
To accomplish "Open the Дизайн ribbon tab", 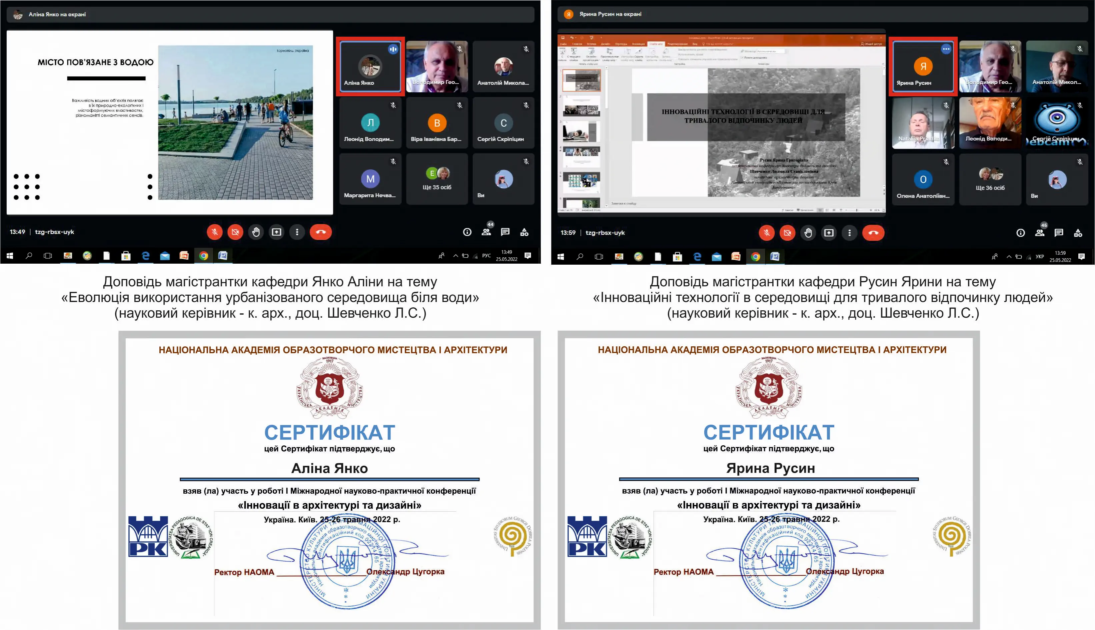I will pos(606,44).
